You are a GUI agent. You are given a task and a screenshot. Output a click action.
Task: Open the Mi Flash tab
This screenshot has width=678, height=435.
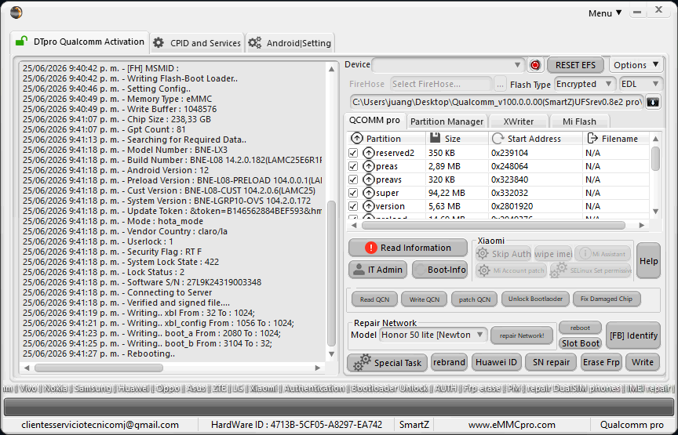pyautogui.click(x=579, y=121)
